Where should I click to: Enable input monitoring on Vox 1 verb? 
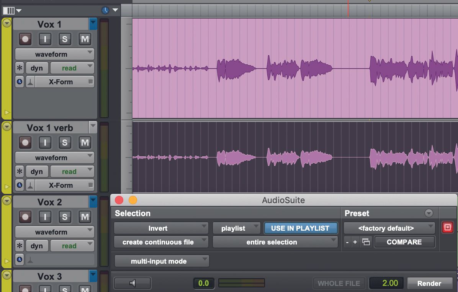(45, 142)
